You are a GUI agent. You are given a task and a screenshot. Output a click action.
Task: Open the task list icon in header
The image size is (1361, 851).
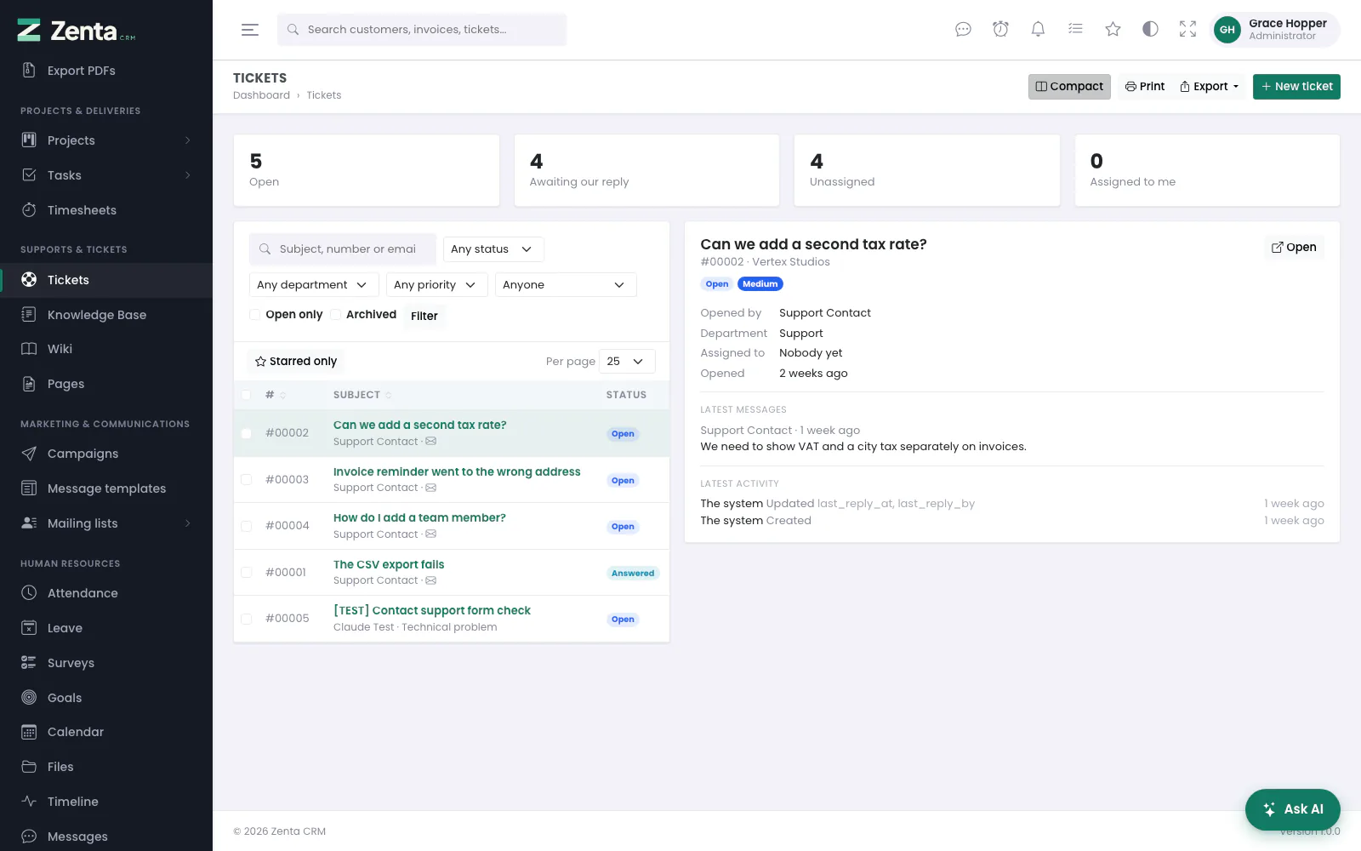[x=1075, y=30]
